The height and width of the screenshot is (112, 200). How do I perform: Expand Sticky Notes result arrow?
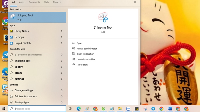[x=62, y=31]
